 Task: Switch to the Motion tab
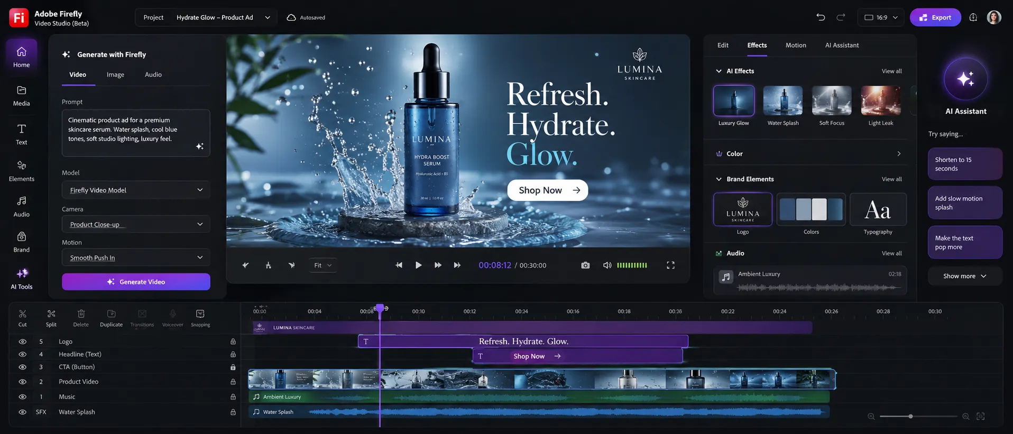click(796, 45)
